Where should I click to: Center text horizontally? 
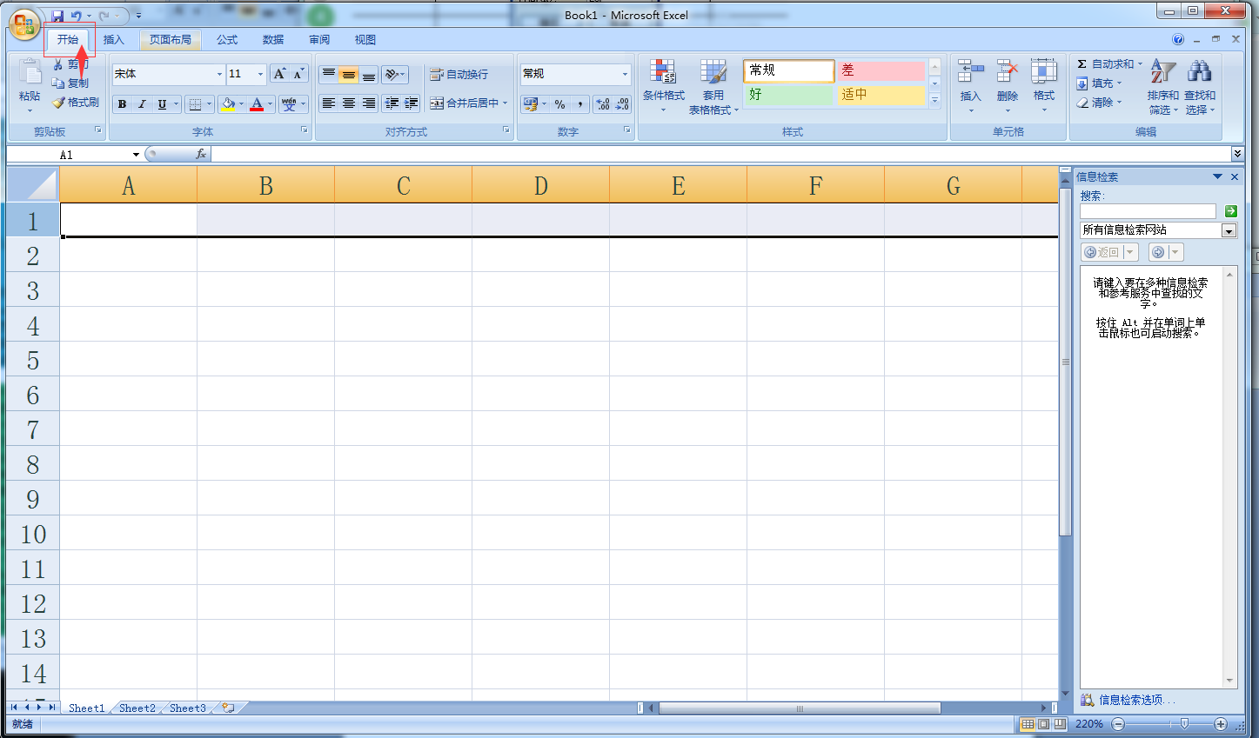point(349,103)
